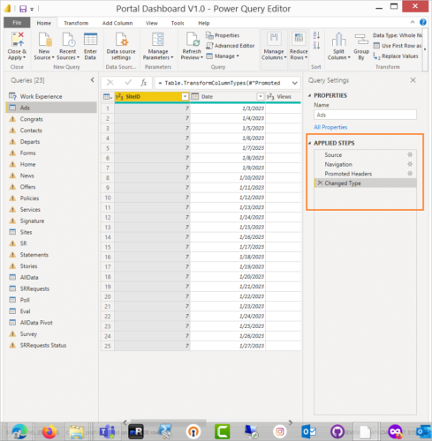The height and width of the screenshot is (441, 432).
Task: Click the Group By icon
Action: click(x=361, y=40)
